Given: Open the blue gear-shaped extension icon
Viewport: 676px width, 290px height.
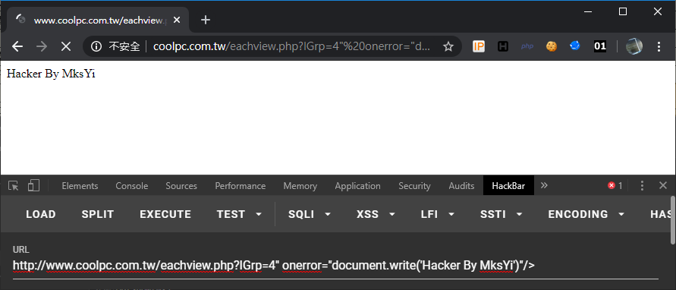Looking at the screenshot, I should tap(575, 46).
